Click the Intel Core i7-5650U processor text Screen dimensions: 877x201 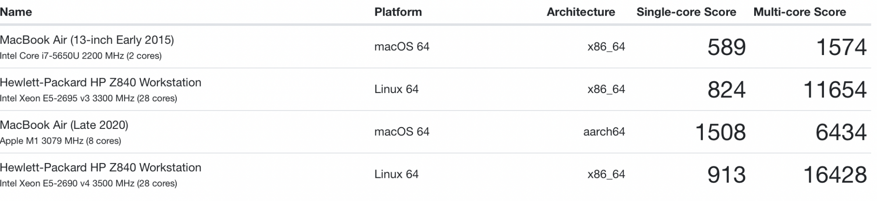click(81, 56)
